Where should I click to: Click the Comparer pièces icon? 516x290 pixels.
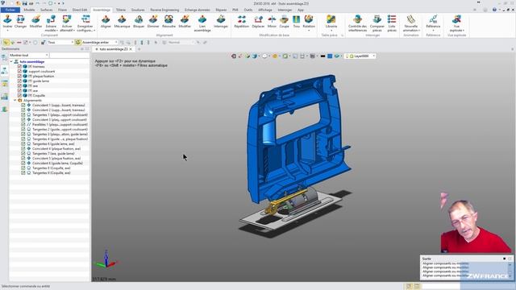pos(377,19)
